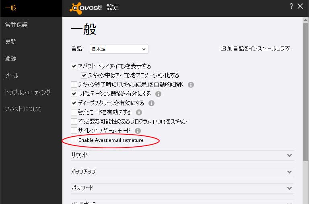Check 不必要な可能性のあるプログラム (PUP) をスキャン
Viewport: 309px width, 204px height.
tap(74, 121)
